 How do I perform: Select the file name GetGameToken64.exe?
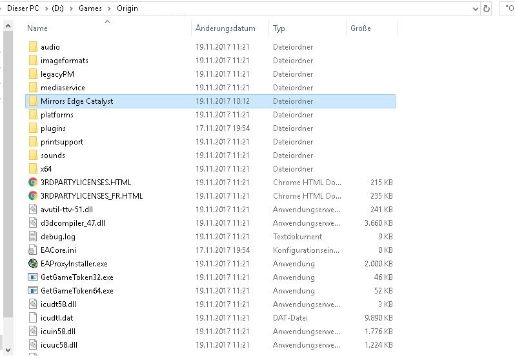[x=77, y=291]
